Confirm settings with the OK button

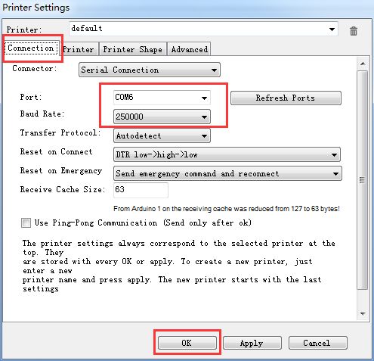[x=187, y=343]
